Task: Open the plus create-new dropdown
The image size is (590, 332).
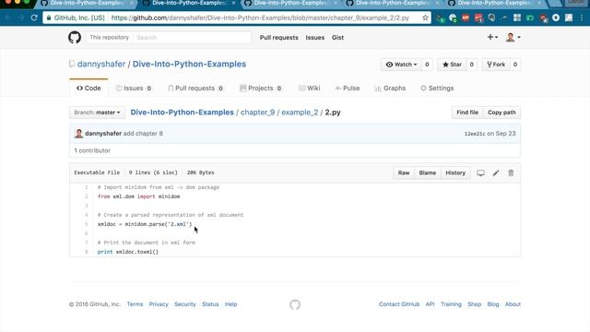Action: (x=492, y=37)
